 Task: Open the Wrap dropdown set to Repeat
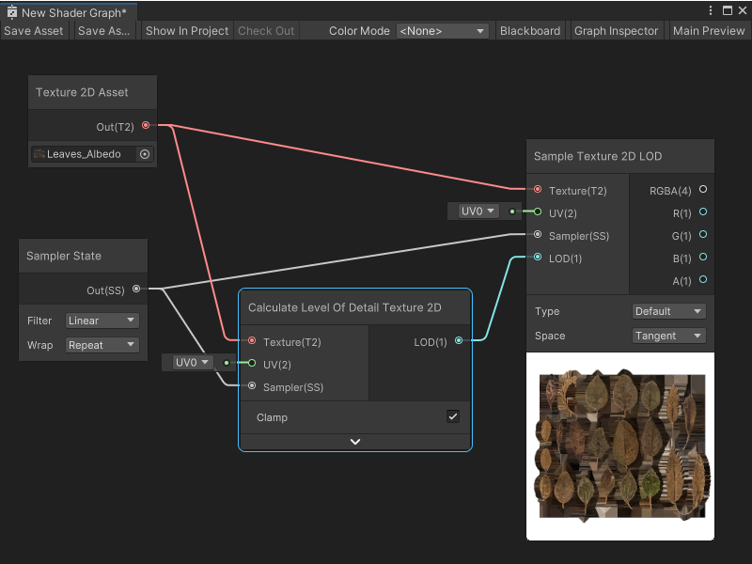[102, 345]
